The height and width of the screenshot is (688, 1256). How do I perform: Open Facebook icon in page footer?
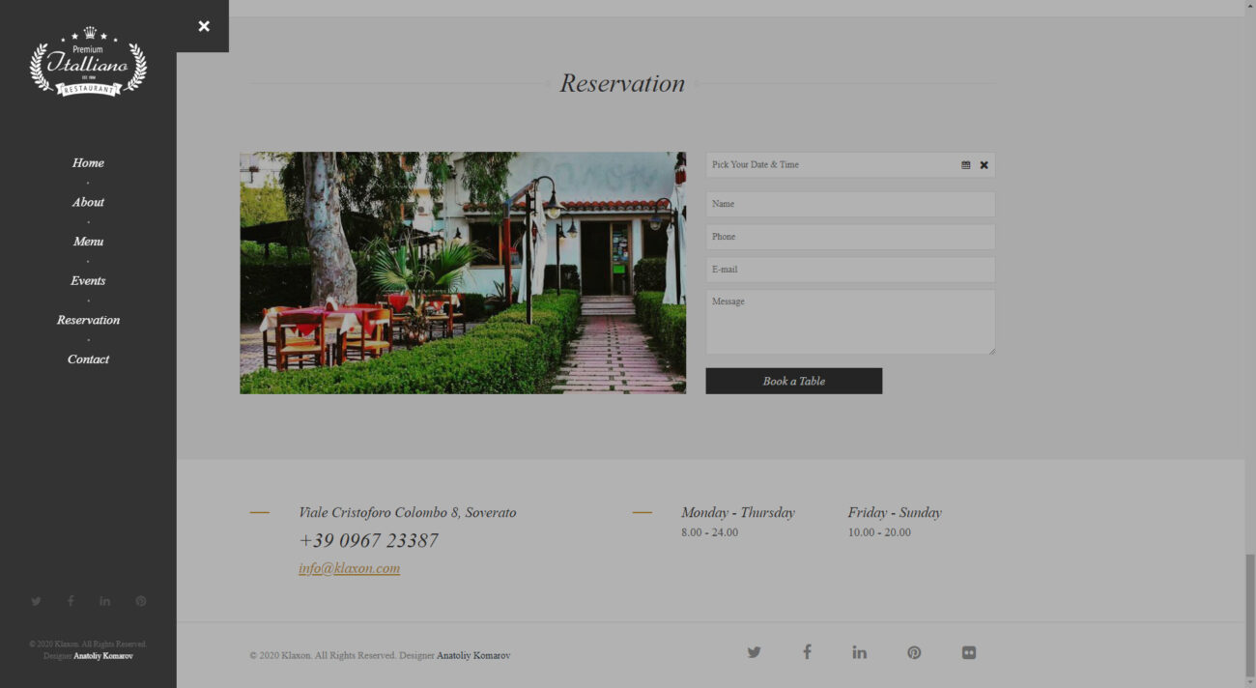(807, 652)
